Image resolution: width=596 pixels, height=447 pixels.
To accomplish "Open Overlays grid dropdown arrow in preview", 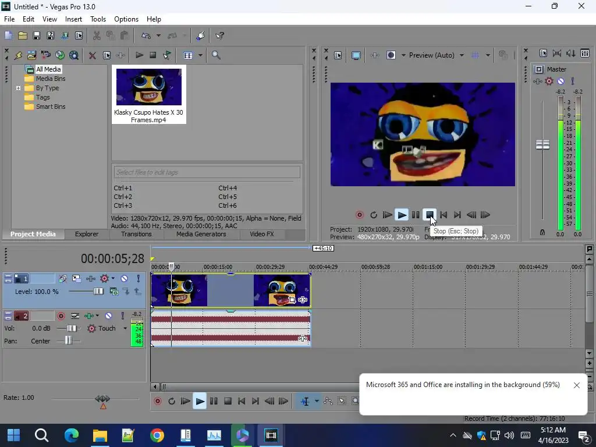I will pyautogui.click(x=488, y=55).
